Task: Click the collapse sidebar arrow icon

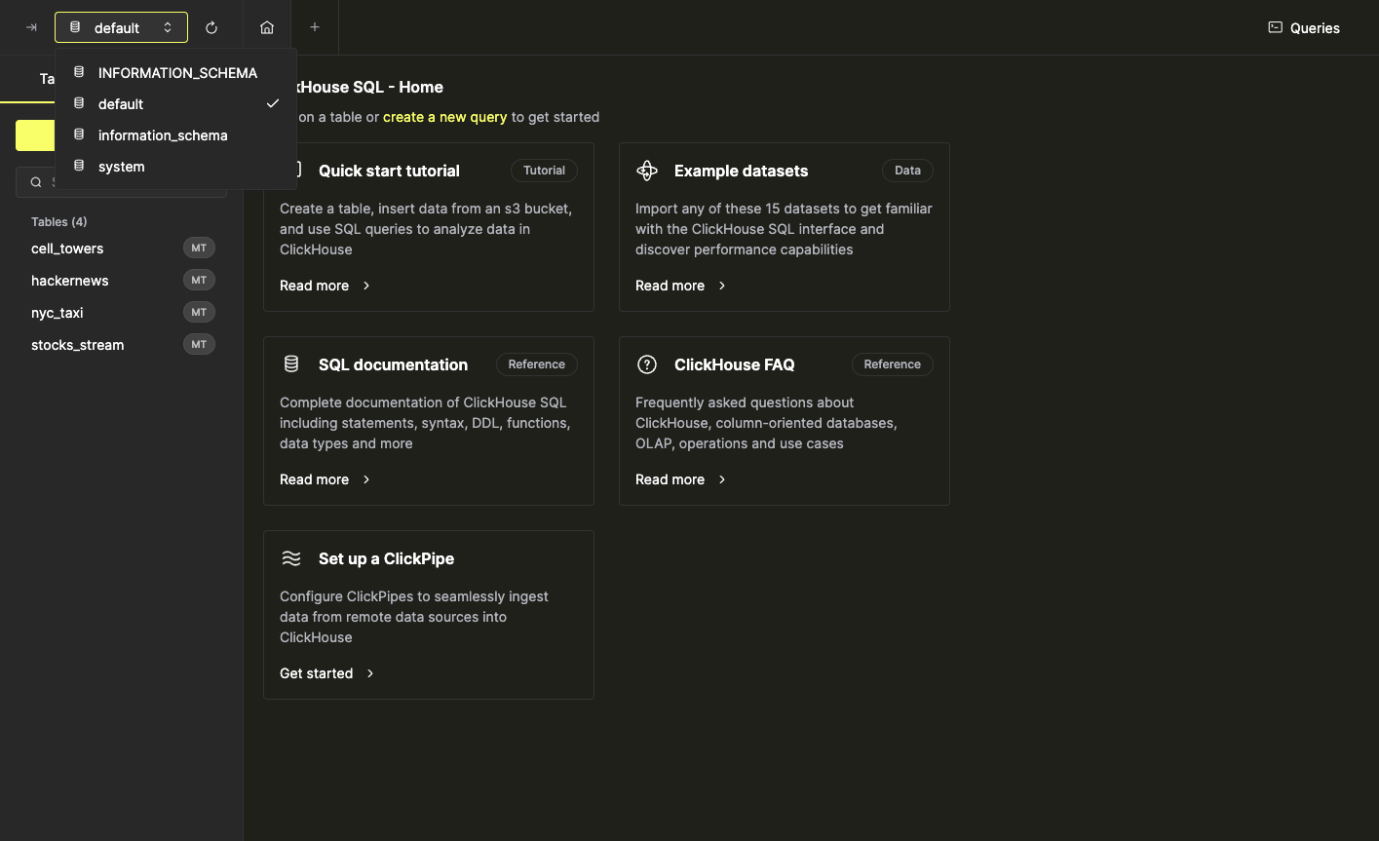Action: [x=31, y=27]
